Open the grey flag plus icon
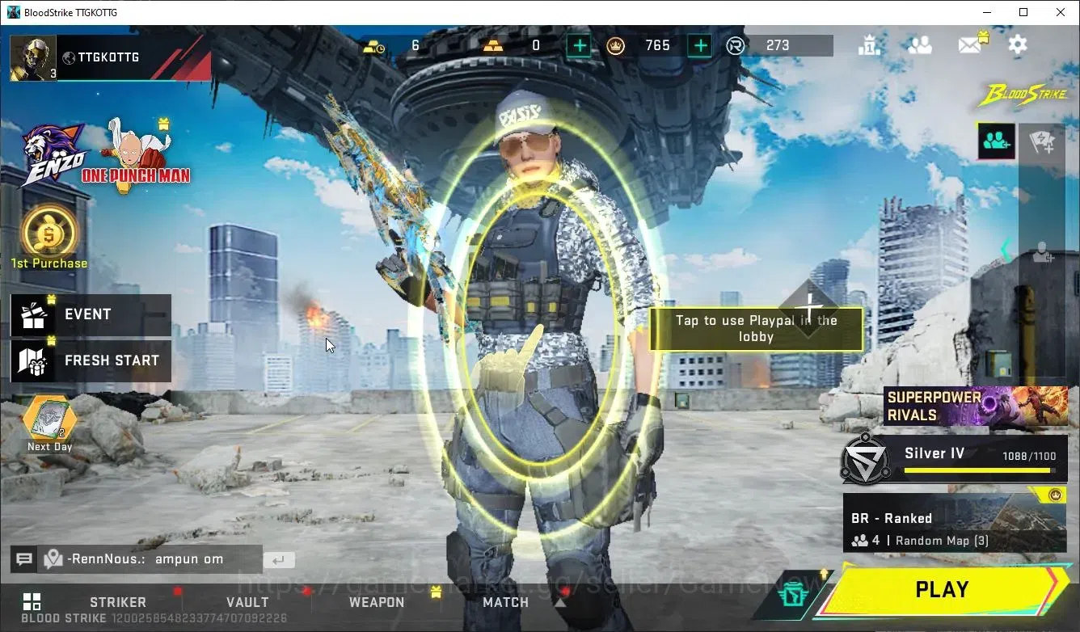Viewport: 1080px width, 632px height. pos(1041,142)
